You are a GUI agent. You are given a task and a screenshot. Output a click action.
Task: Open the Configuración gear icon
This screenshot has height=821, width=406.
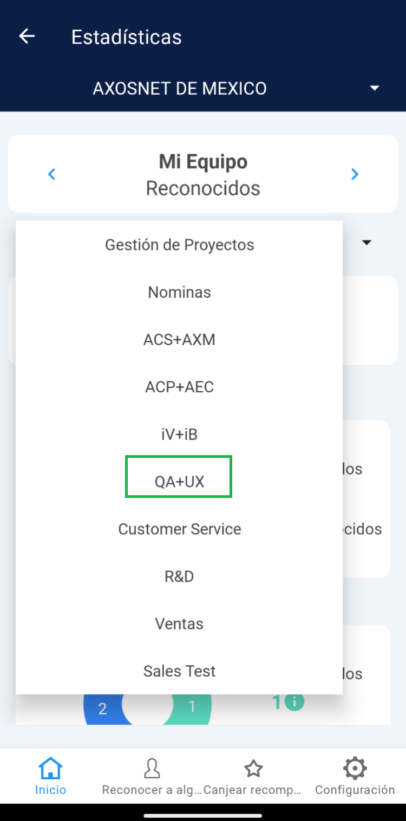(x=355, y=769)
